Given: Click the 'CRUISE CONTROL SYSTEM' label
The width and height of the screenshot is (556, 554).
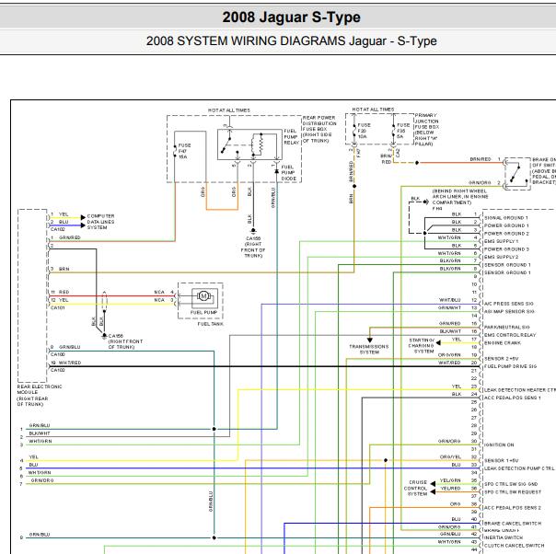Looking at the screenshot, I should [x=417, y=488].
